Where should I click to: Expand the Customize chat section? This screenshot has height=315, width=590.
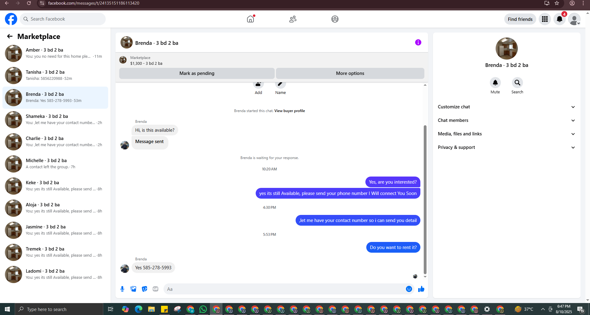pos(506,107)
